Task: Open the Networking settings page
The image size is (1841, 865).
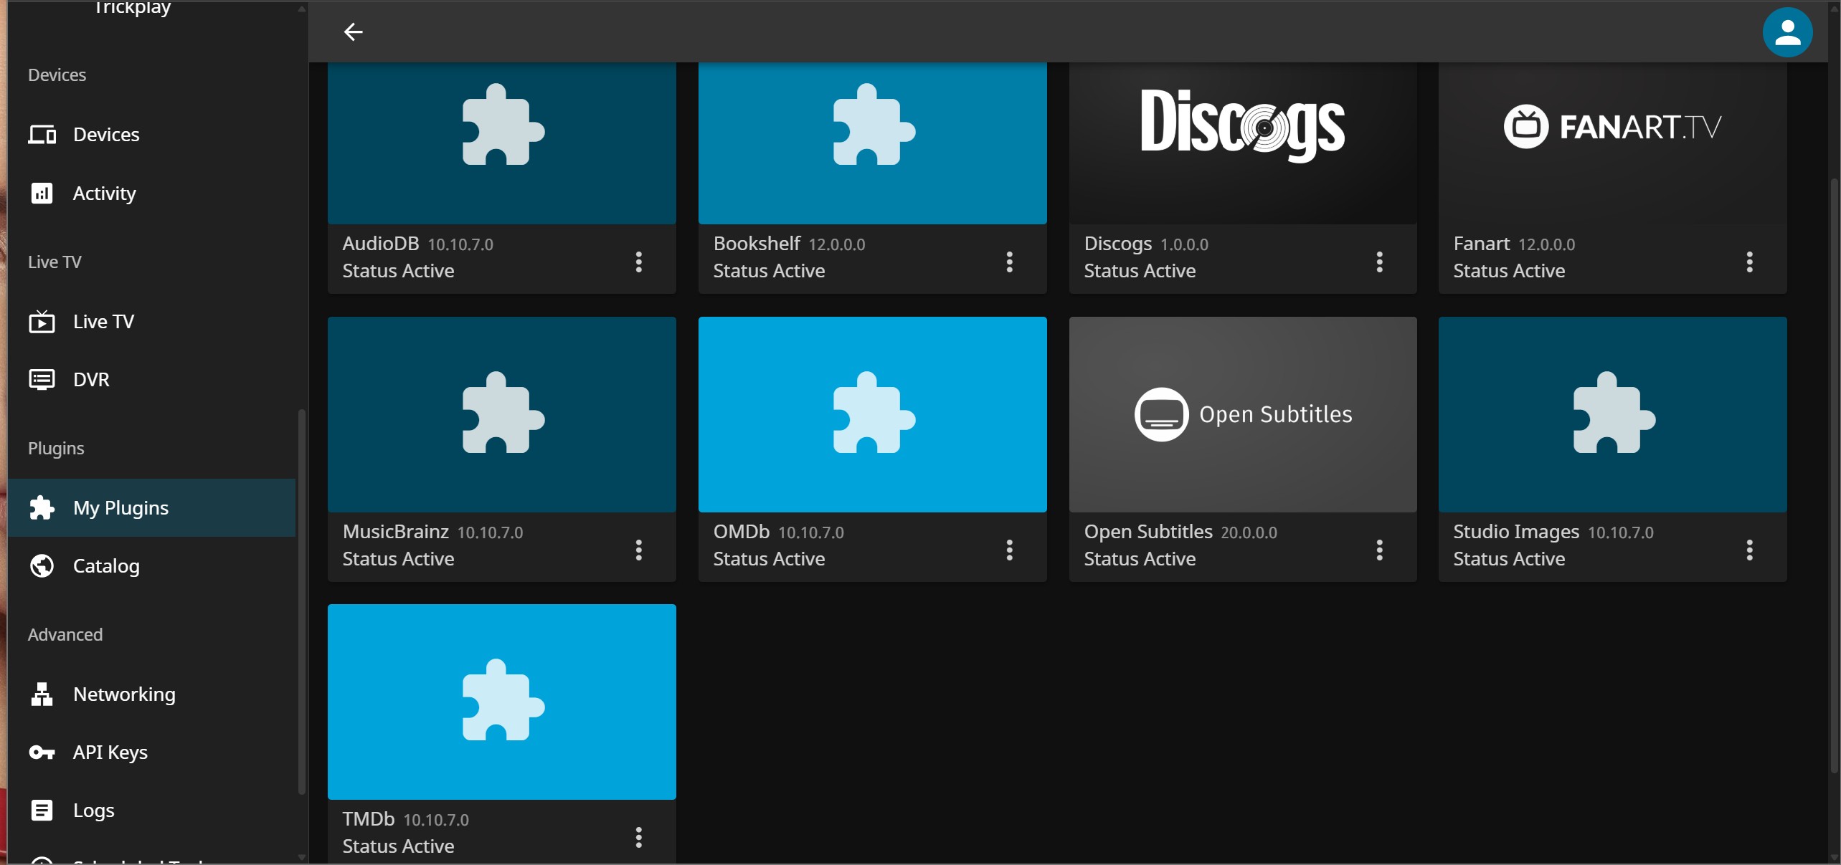Action: 124,694
